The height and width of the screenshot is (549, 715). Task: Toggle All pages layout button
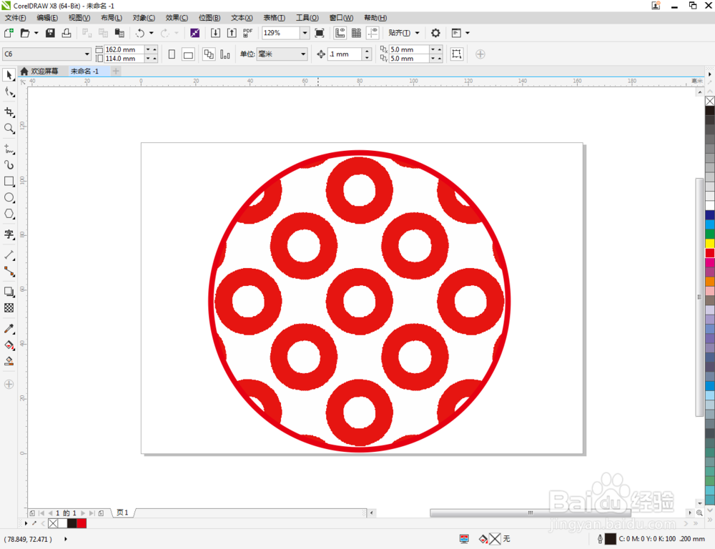tap(209, 54)
